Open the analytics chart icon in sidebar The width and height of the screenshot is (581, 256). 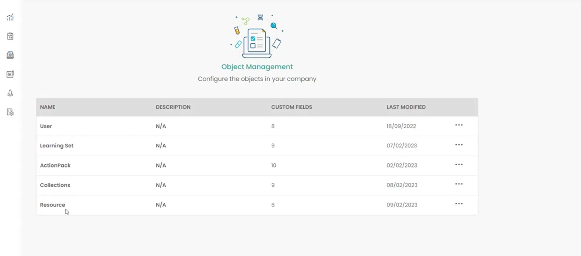[x=10, y=17]
